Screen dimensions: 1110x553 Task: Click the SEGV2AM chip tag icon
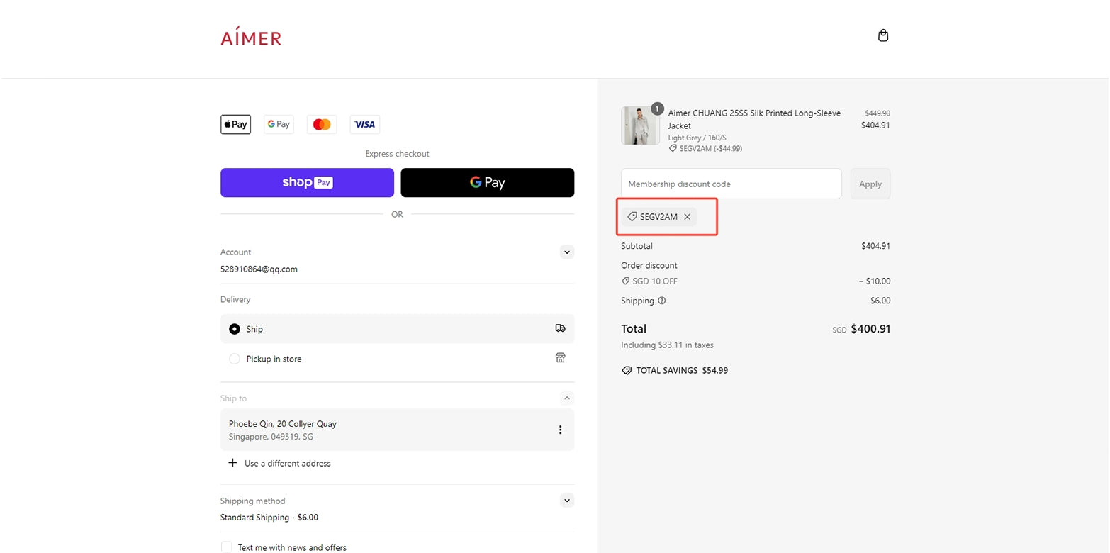tap(632, 217)
